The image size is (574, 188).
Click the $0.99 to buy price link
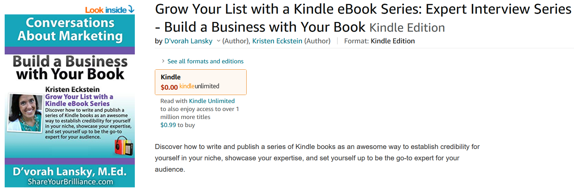tap(168, 125)
